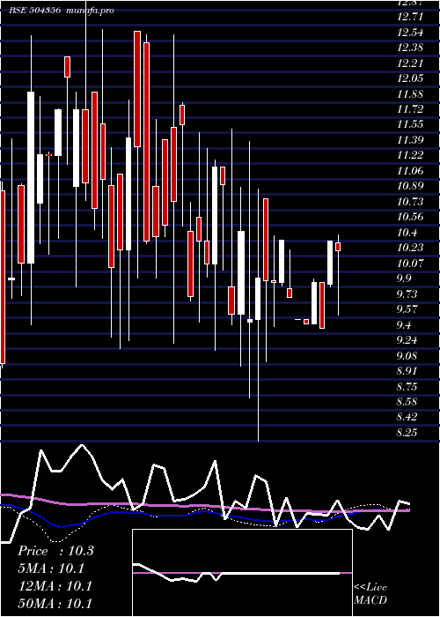Pick the 9.73 price axis label
The width and height of the screenshot is (440, 617).
pyautogui.click(x=407, y=294)
